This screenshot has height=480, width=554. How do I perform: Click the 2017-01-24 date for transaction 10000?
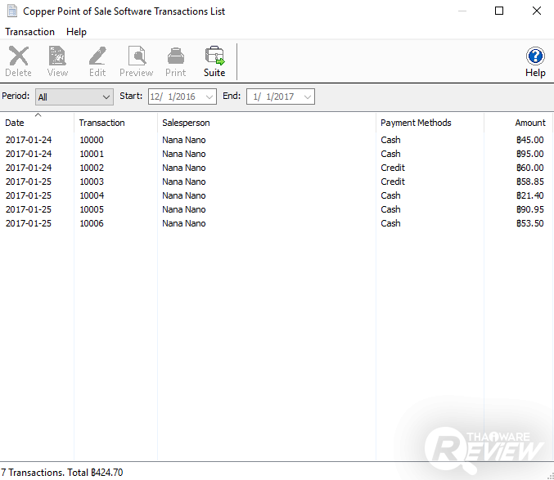29,140
